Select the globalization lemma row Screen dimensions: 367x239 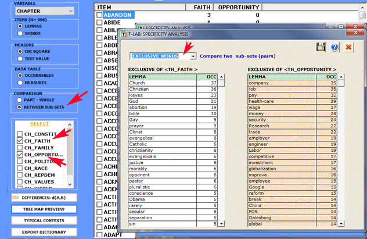point(292,169)
